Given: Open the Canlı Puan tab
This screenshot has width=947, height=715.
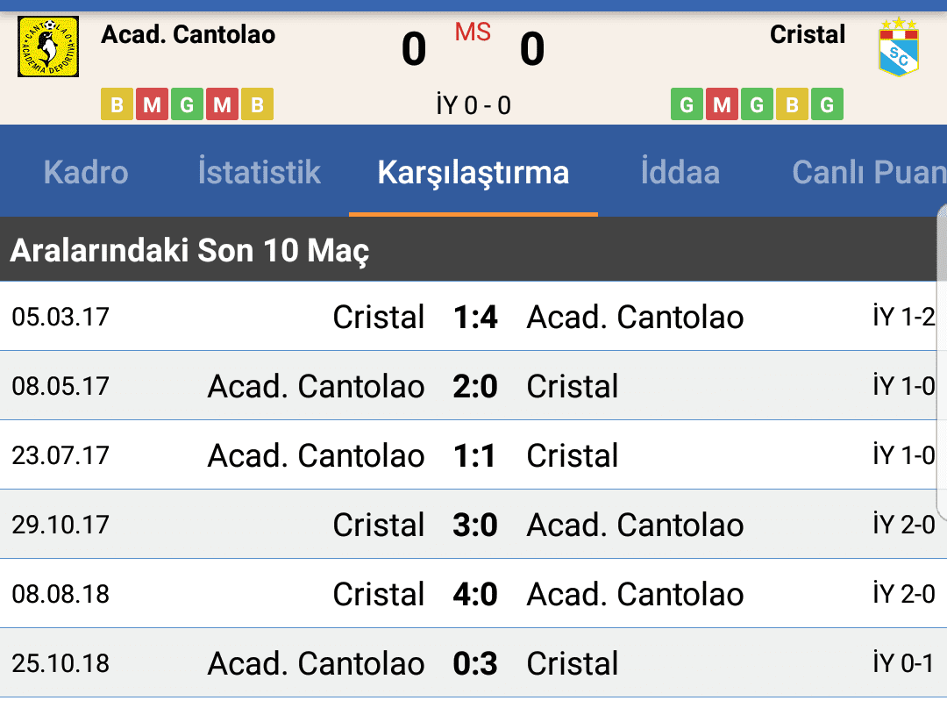Looking at the screenshot, I should [868, 172].
